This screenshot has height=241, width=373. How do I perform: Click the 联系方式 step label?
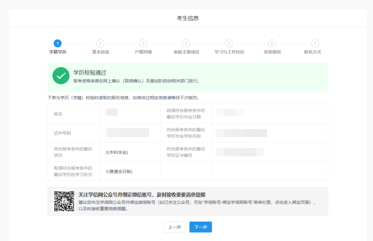313,52
